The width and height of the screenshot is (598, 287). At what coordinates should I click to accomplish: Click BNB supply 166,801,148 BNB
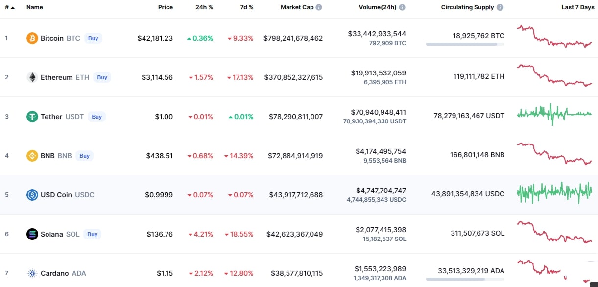click(477, 155)
